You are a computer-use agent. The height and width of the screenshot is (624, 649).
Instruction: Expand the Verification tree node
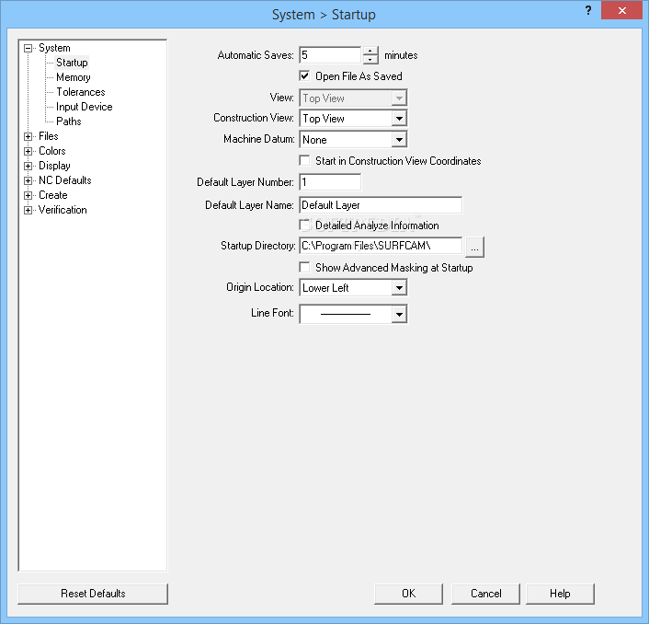coord(28,210)
